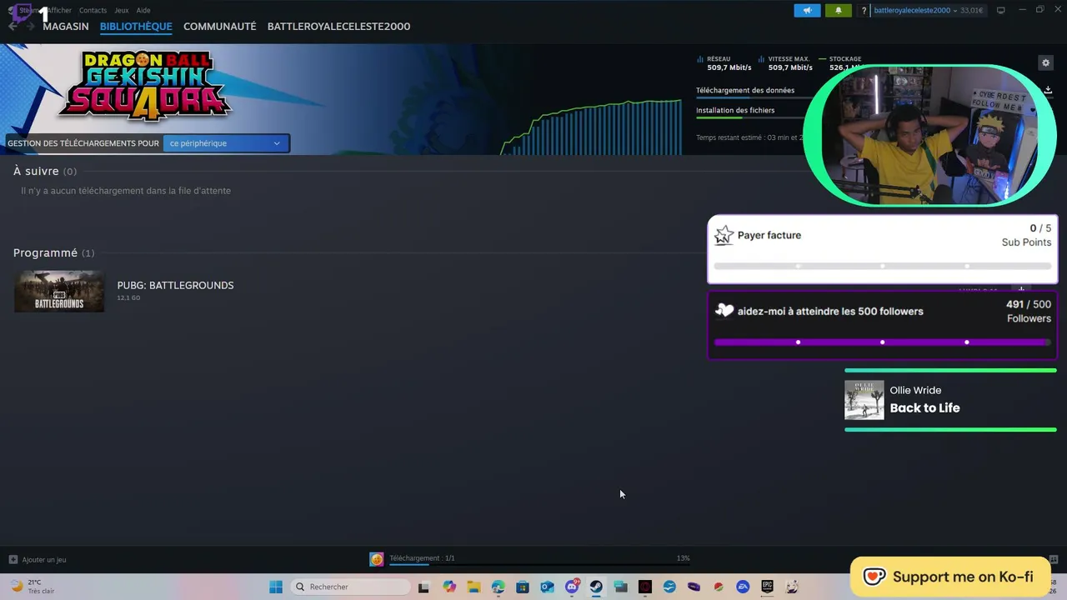The image size is (1067, 600).
Task: Open Epic Games Launcher on the taskbar
Action: point(767,587)
